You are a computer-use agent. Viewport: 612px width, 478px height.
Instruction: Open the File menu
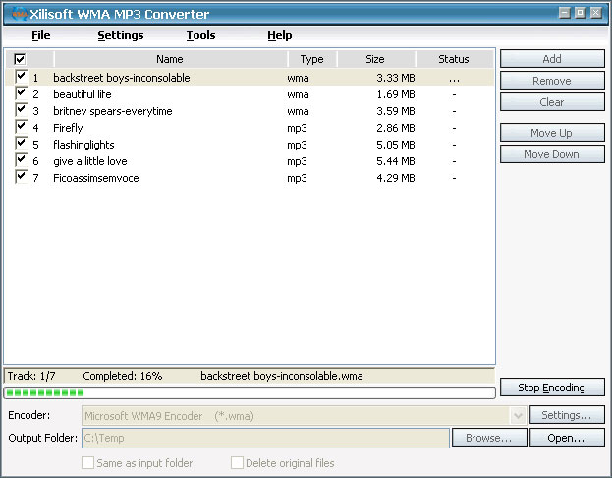(x=40, y=35)
